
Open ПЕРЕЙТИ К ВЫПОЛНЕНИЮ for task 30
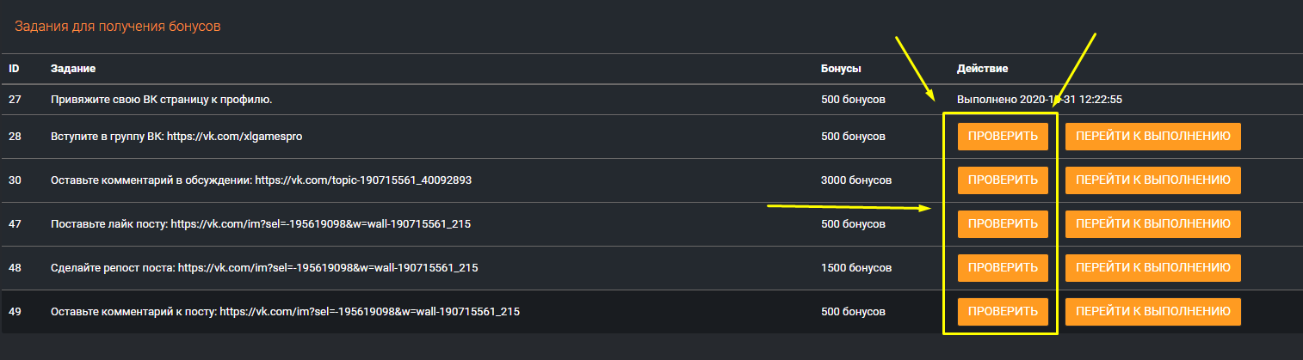pos(1152,180)
